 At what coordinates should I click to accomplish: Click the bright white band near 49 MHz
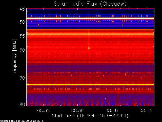[x=90, y=18]
